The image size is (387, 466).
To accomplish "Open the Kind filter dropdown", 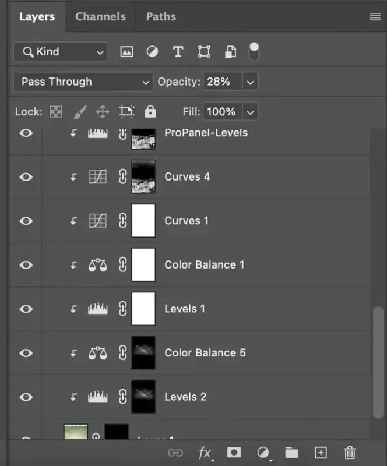I will [x=61, y=52].
